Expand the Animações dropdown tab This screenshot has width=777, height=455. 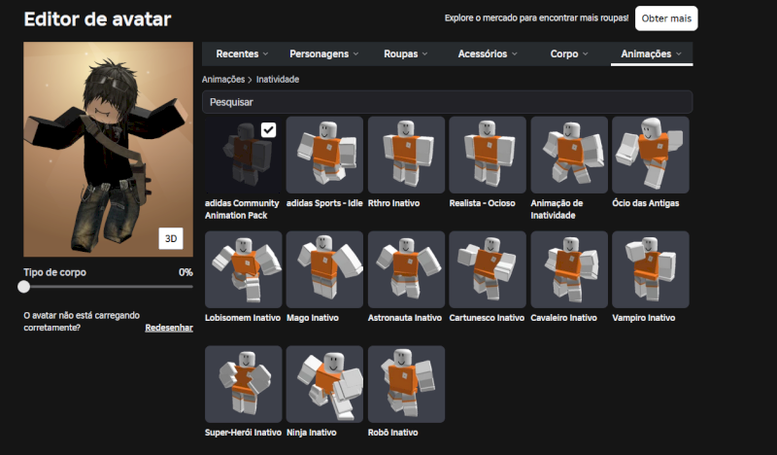point(651,53)
